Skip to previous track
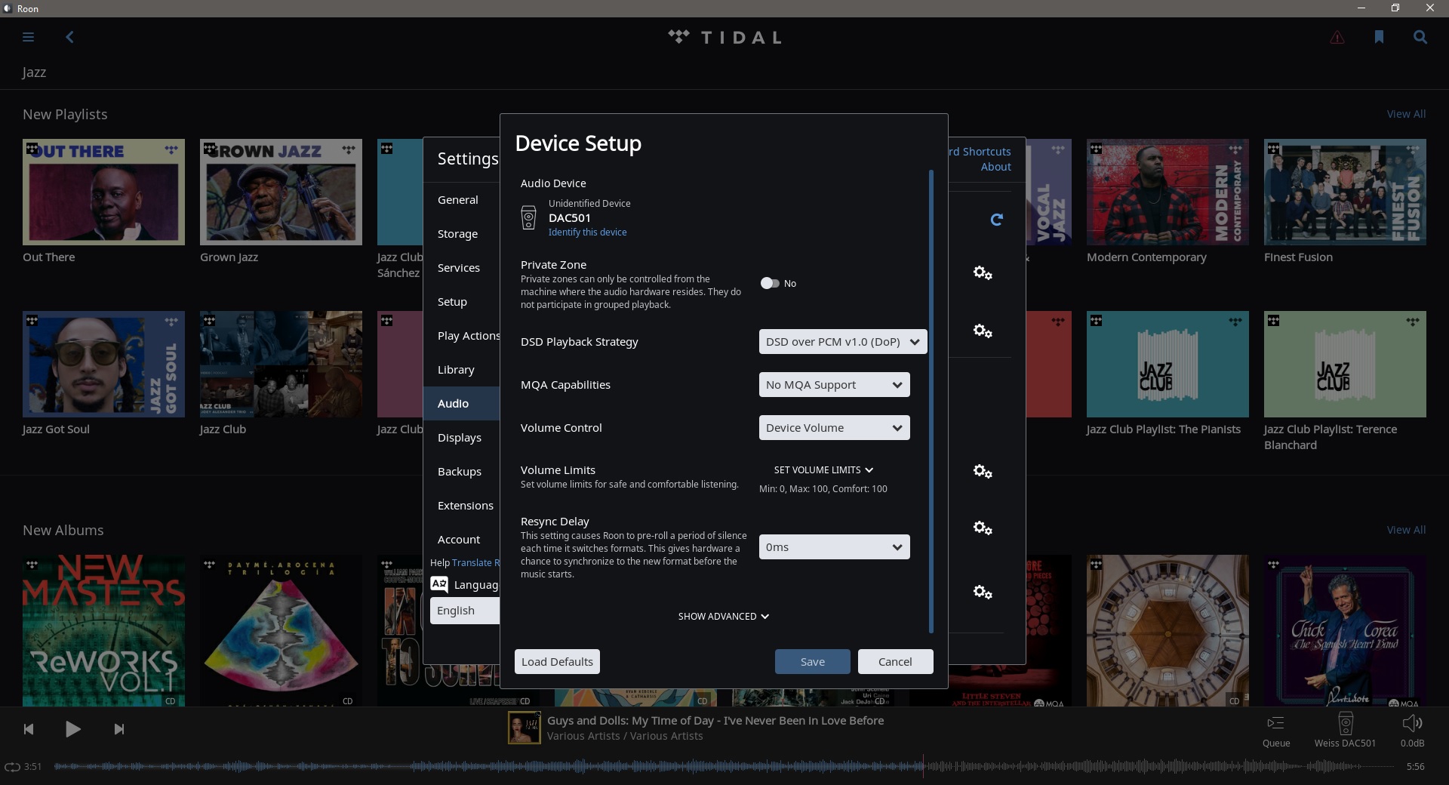This screenshot has height=785, width=1449. pyautogui.click(x=29, y=729)
